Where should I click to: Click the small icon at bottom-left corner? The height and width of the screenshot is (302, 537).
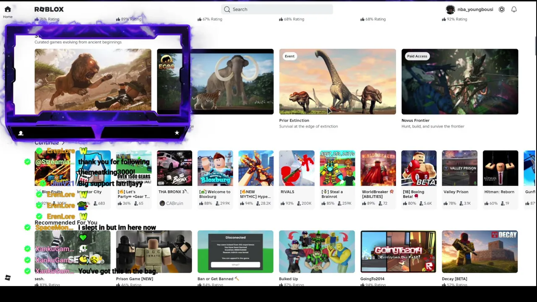click(8, 278)
